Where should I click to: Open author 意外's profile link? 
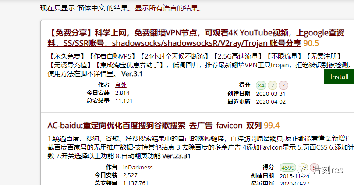121,85
